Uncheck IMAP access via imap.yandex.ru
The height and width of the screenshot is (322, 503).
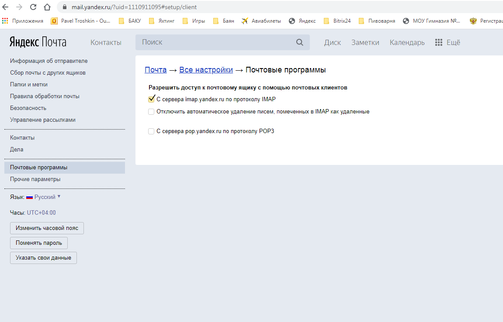point(151,99)
